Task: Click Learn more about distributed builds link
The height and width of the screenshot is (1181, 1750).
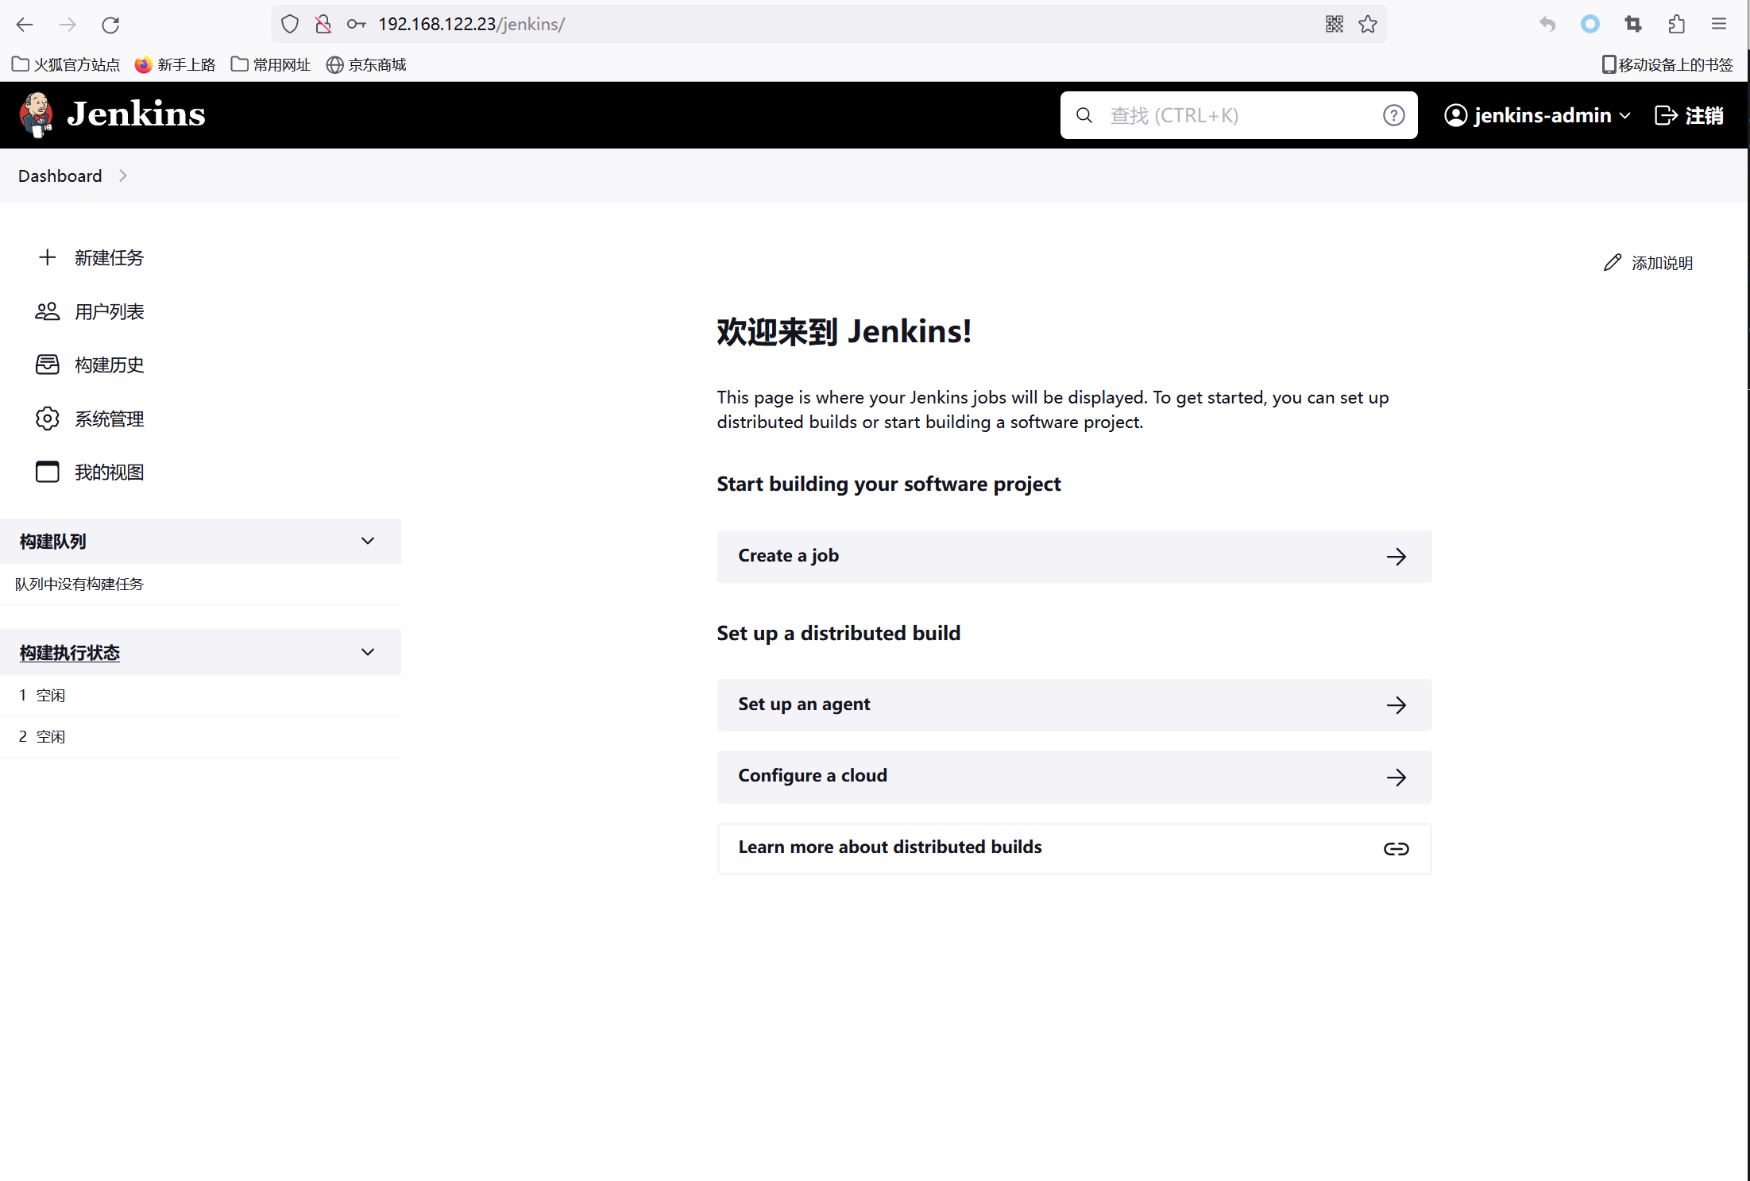Action: (x=1074, y=848)
